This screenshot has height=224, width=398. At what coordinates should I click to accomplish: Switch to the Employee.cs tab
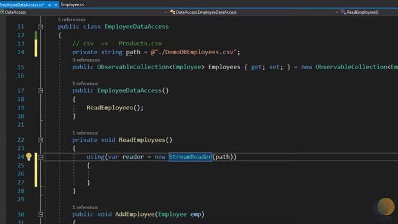point(72,4)
